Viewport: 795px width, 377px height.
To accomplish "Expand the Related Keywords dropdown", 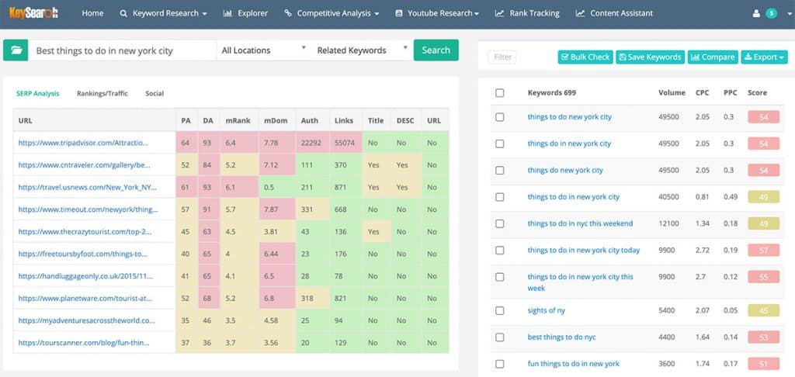I will (362, 50).
